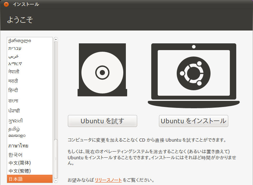Select ภาษาไทย language

[30, 146]
